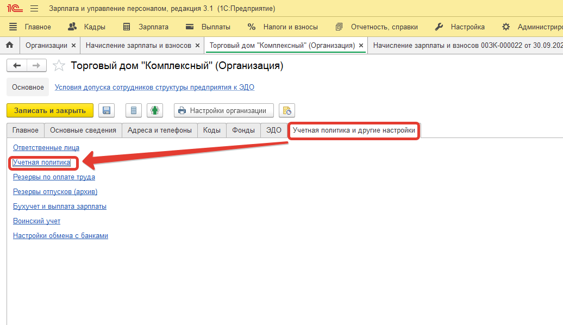Switch to the Адреса и телефоны tab

point(160,130)
